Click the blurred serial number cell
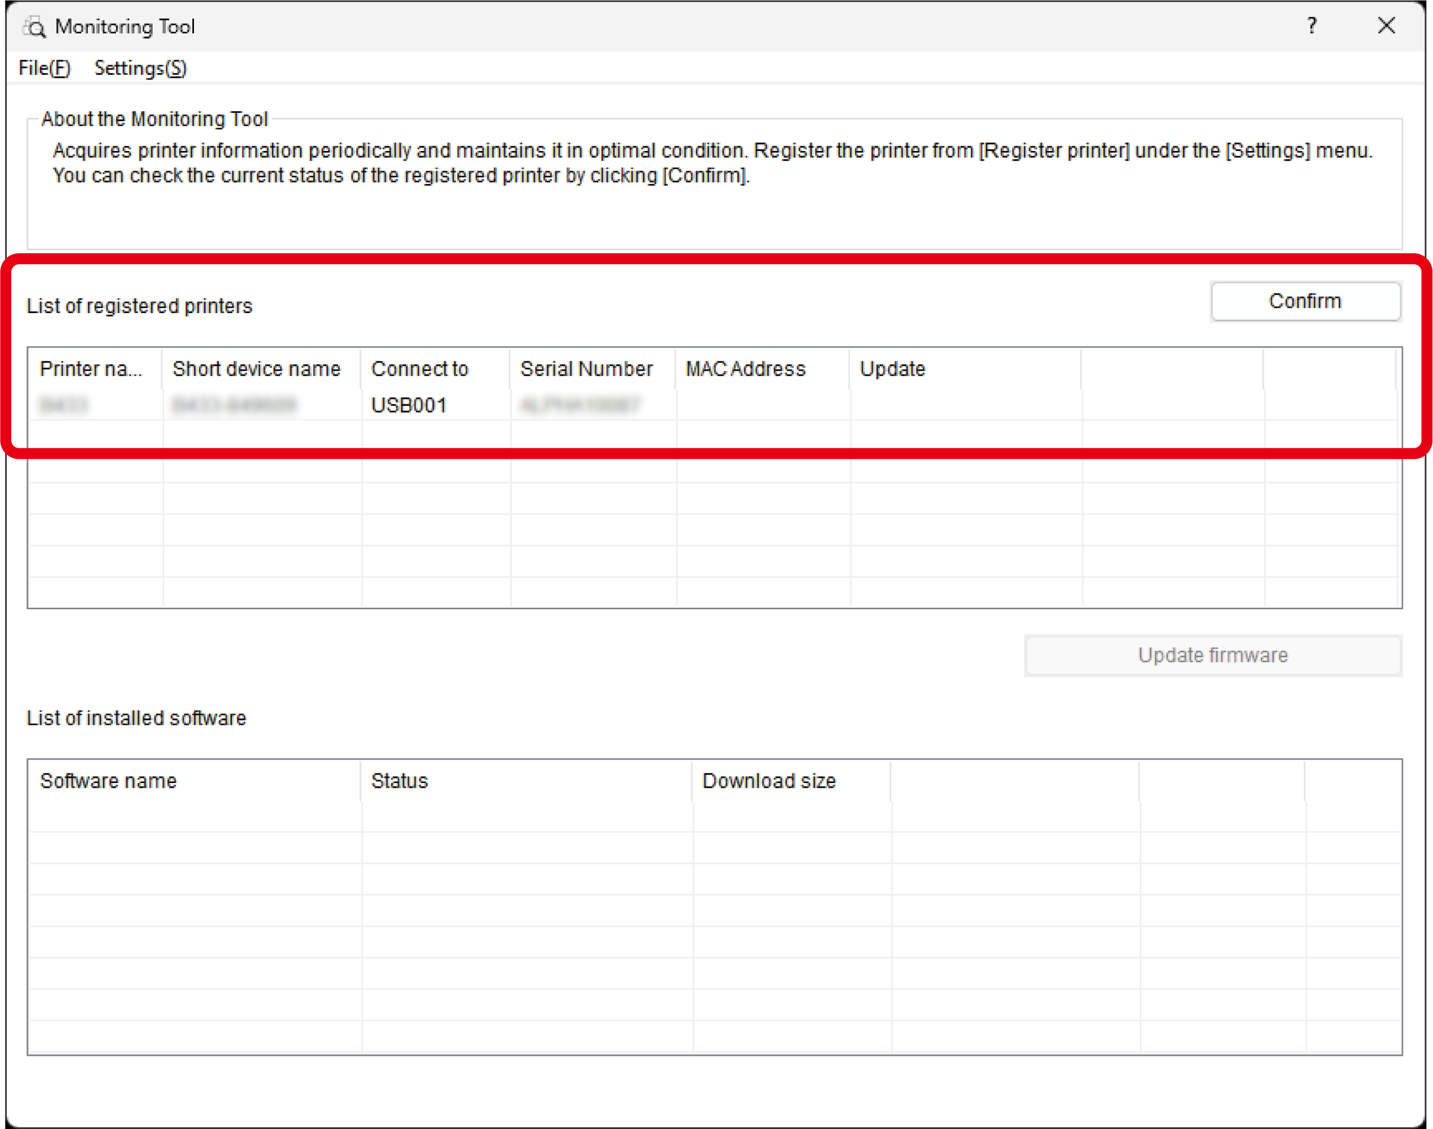The image size is (1433, 1129). tap(580, 405)
